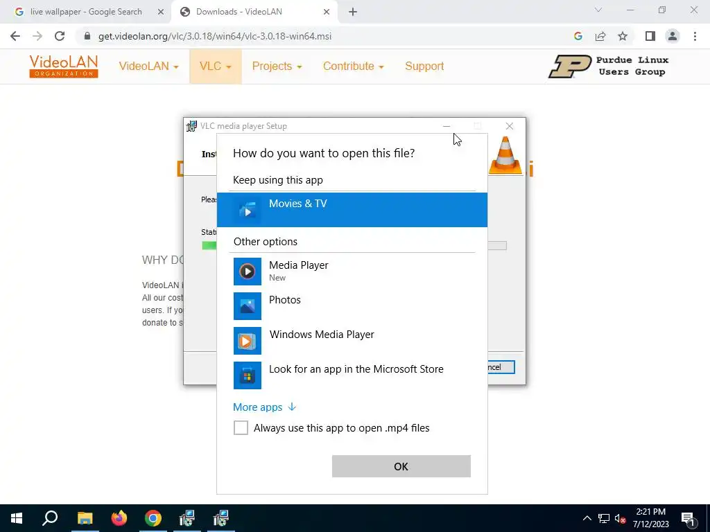Open Chrome tab search chevron
Image resolution: width=710 pixels, height=532 pixels.
click(598, 10)
